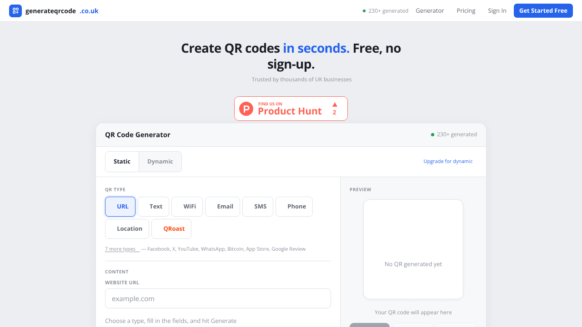
Task: Switch to the Static tab
Action: 122,162
